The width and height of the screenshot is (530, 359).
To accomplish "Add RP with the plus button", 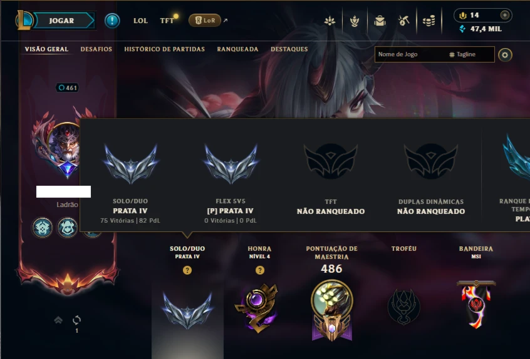I will click(x=505, y=15).
